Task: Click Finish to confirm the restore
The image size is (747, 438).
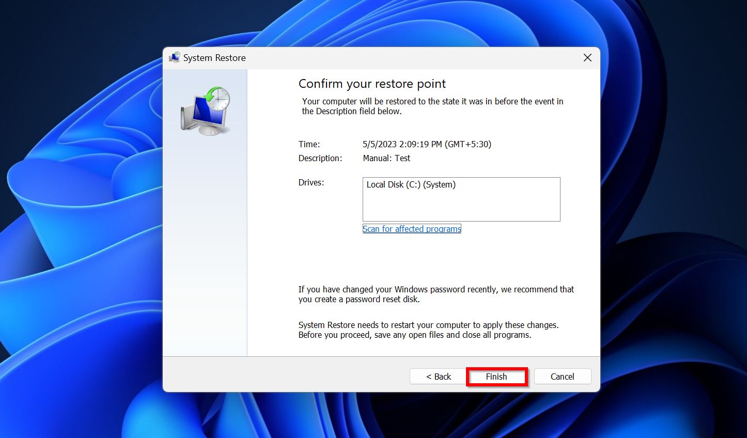Action: click(496, 377)
